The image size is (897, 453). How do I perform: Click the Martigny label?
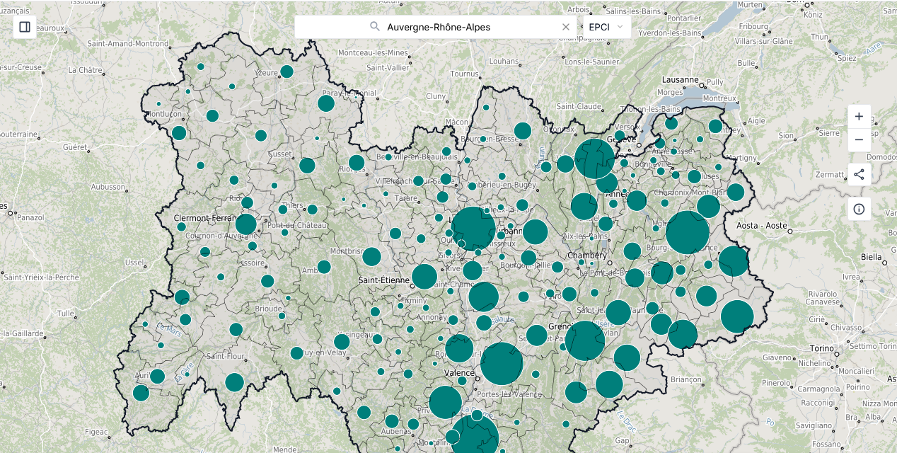741,158
